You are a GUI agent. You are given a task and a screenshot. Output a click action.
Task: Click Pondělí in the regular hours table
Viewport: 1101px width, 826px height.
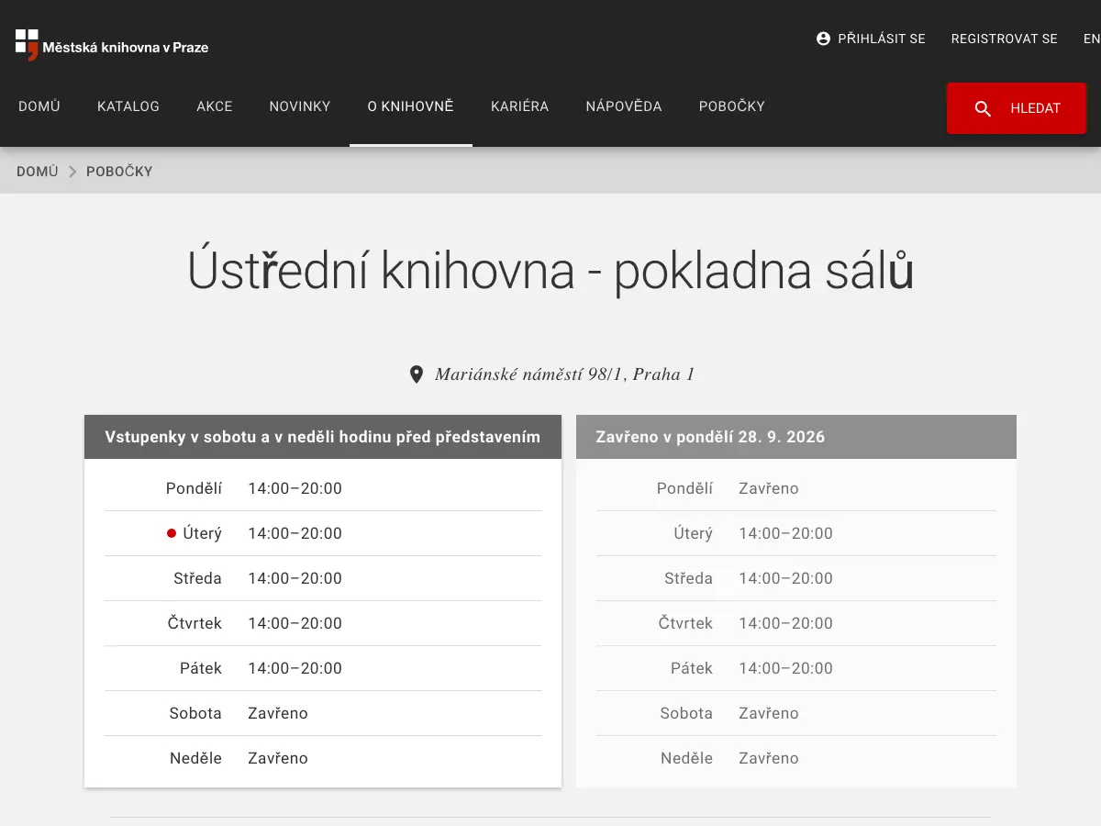(194, 488)
